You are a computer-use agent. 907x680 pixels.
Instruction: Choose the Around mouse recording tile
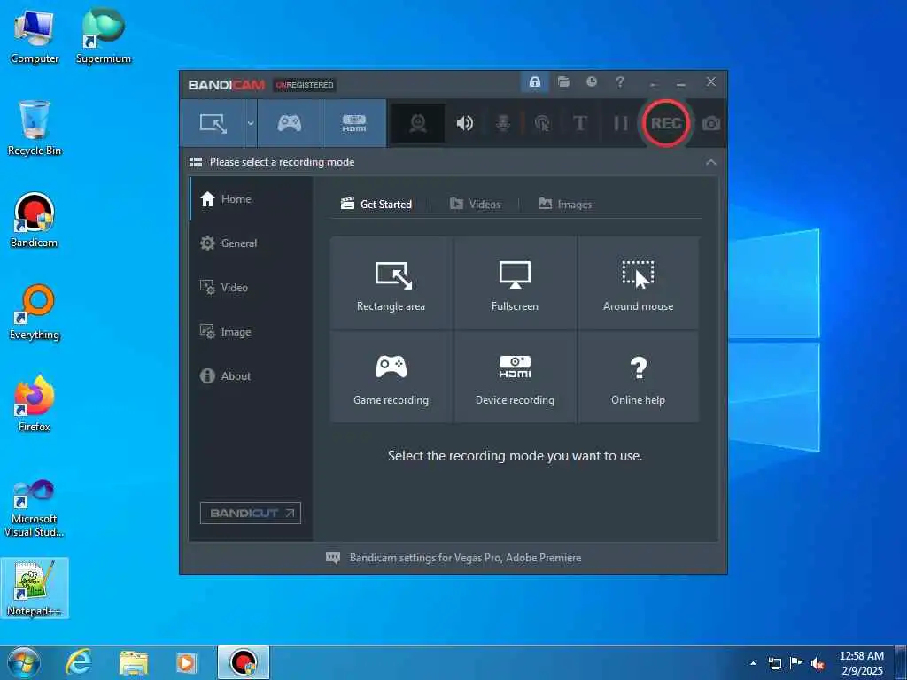pyautogui.click(x=638, y=283)
